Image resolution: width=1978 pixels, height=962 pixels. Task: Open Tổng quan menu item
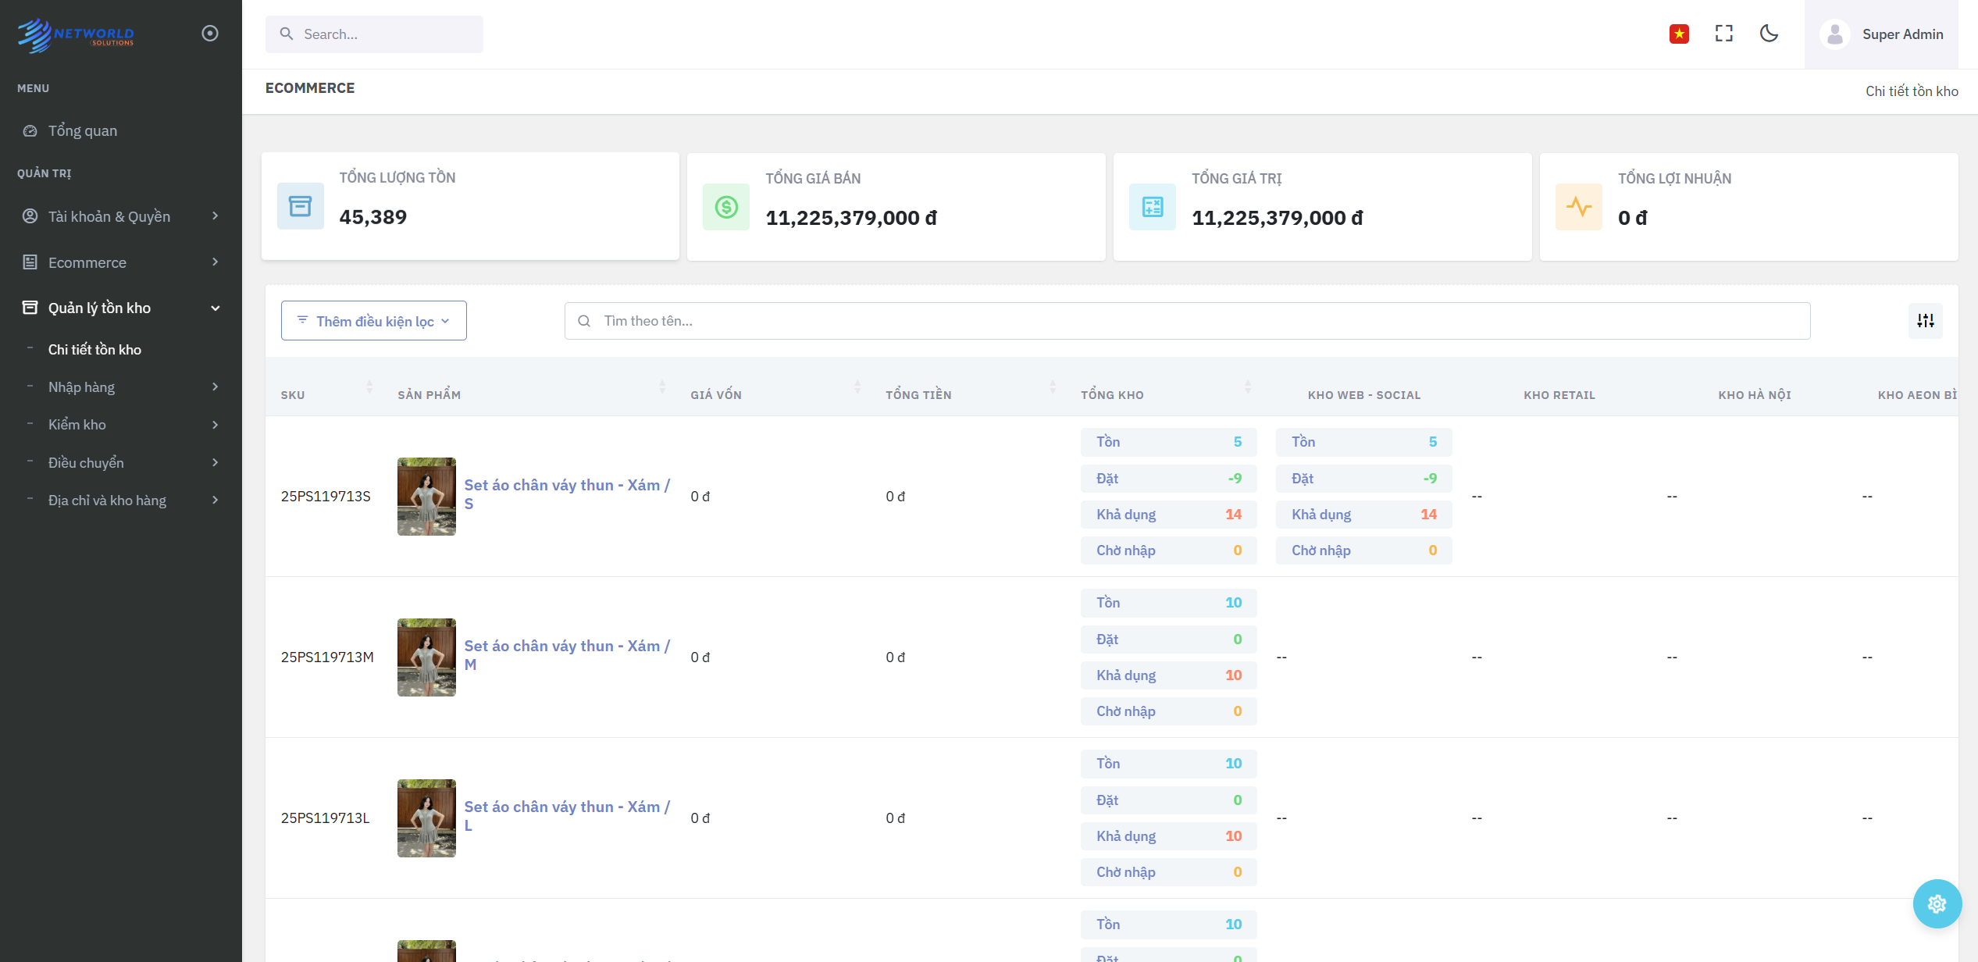[83, 130]
